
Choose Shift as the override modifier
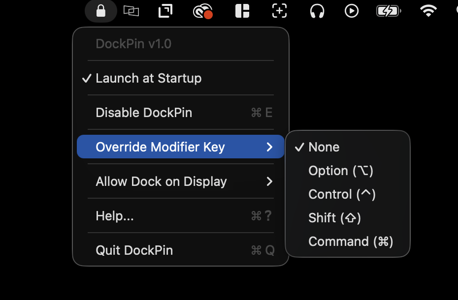[334, 217]
